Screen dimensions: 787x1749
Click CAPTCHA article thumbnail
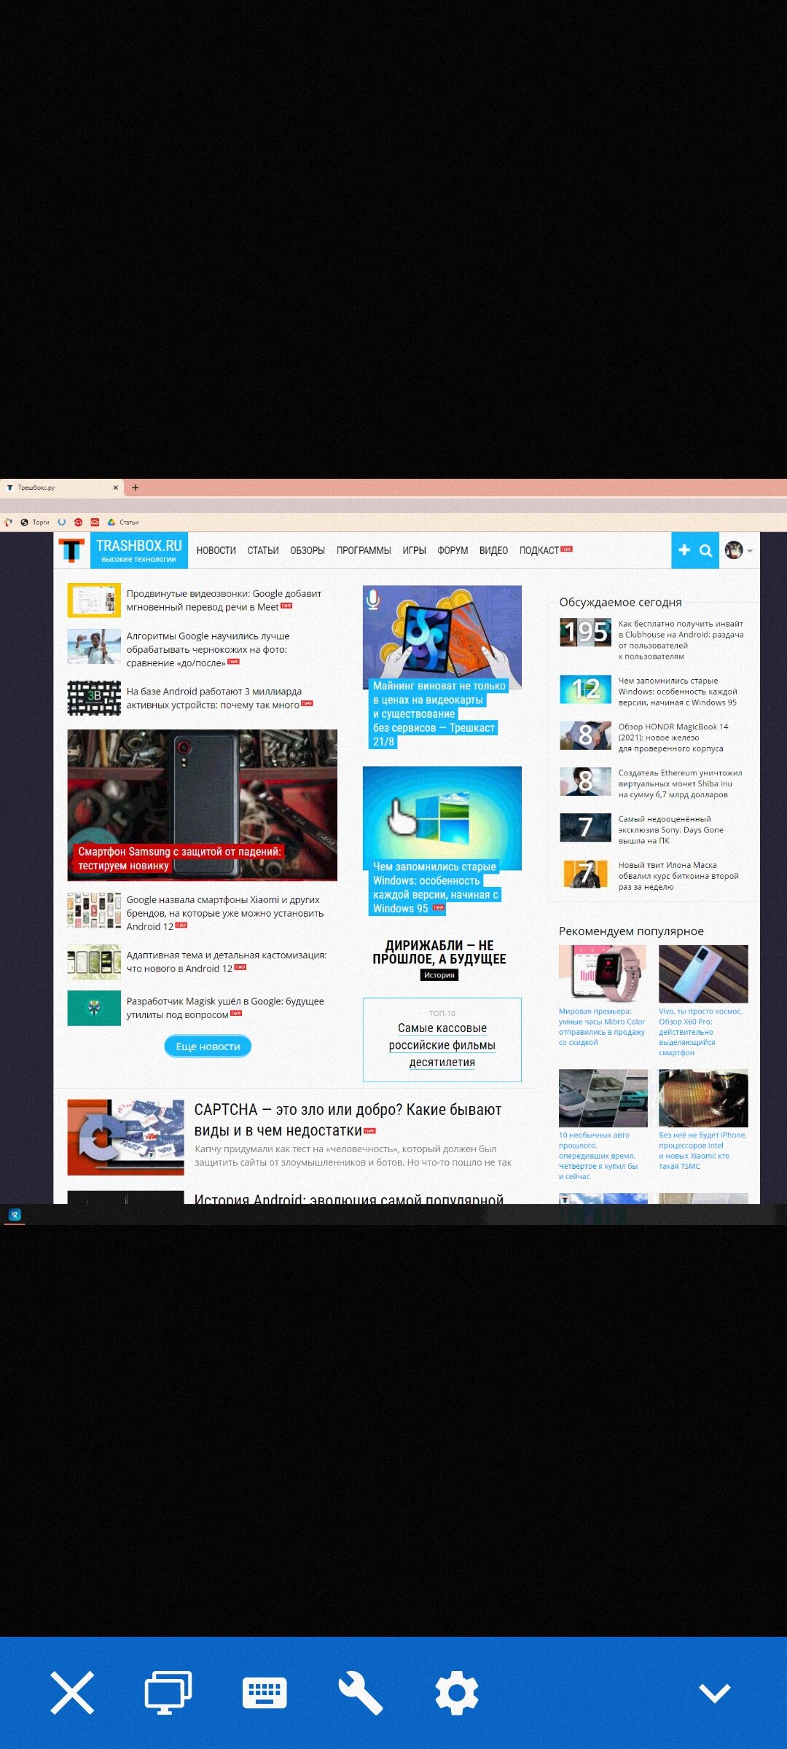pos(126,1137)
